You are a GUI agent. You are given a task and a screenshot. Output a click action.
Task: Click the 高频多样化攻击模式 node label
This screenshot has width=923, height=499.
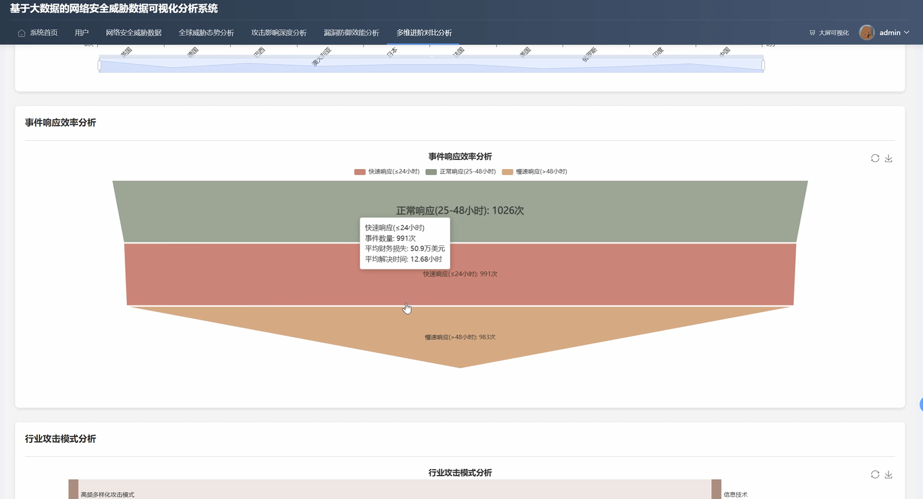pos(107,495)
